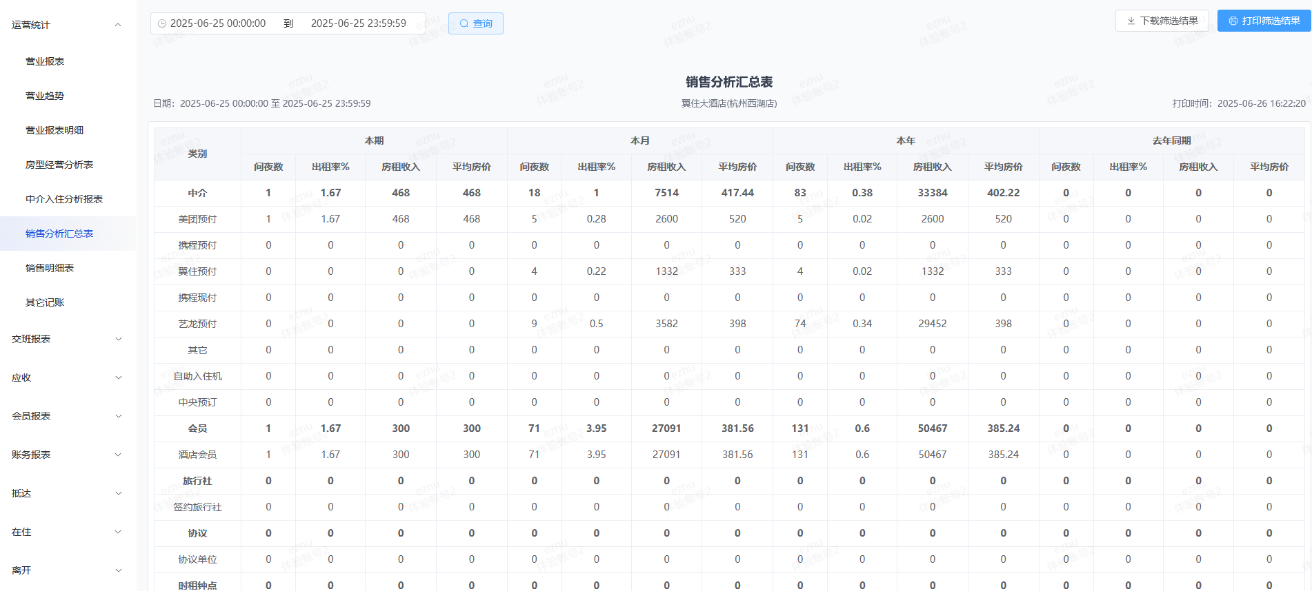Click the 417.44 average price cell

[737, 193]
